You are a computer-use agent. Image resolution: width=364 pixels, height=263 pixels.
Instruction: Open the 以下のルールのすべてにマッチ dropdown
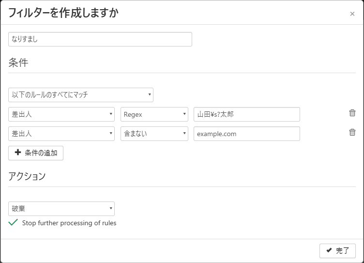coord(81,95)
